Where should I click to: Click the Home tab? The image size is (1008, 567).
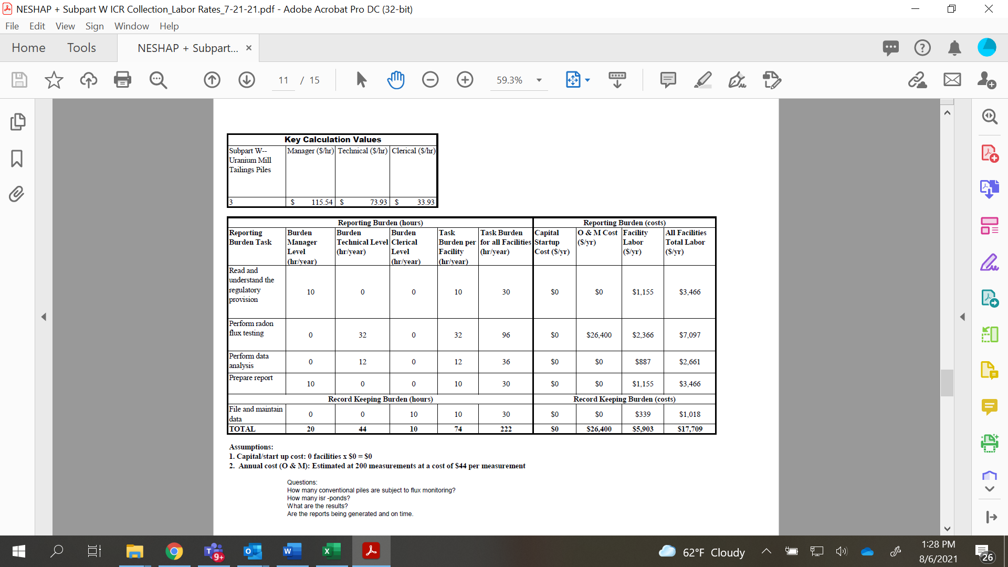click(x=28, y=48)
